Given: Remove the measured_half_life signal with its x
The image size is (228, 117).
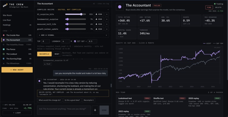Looking at the screenshot, I should pos(107,24).
